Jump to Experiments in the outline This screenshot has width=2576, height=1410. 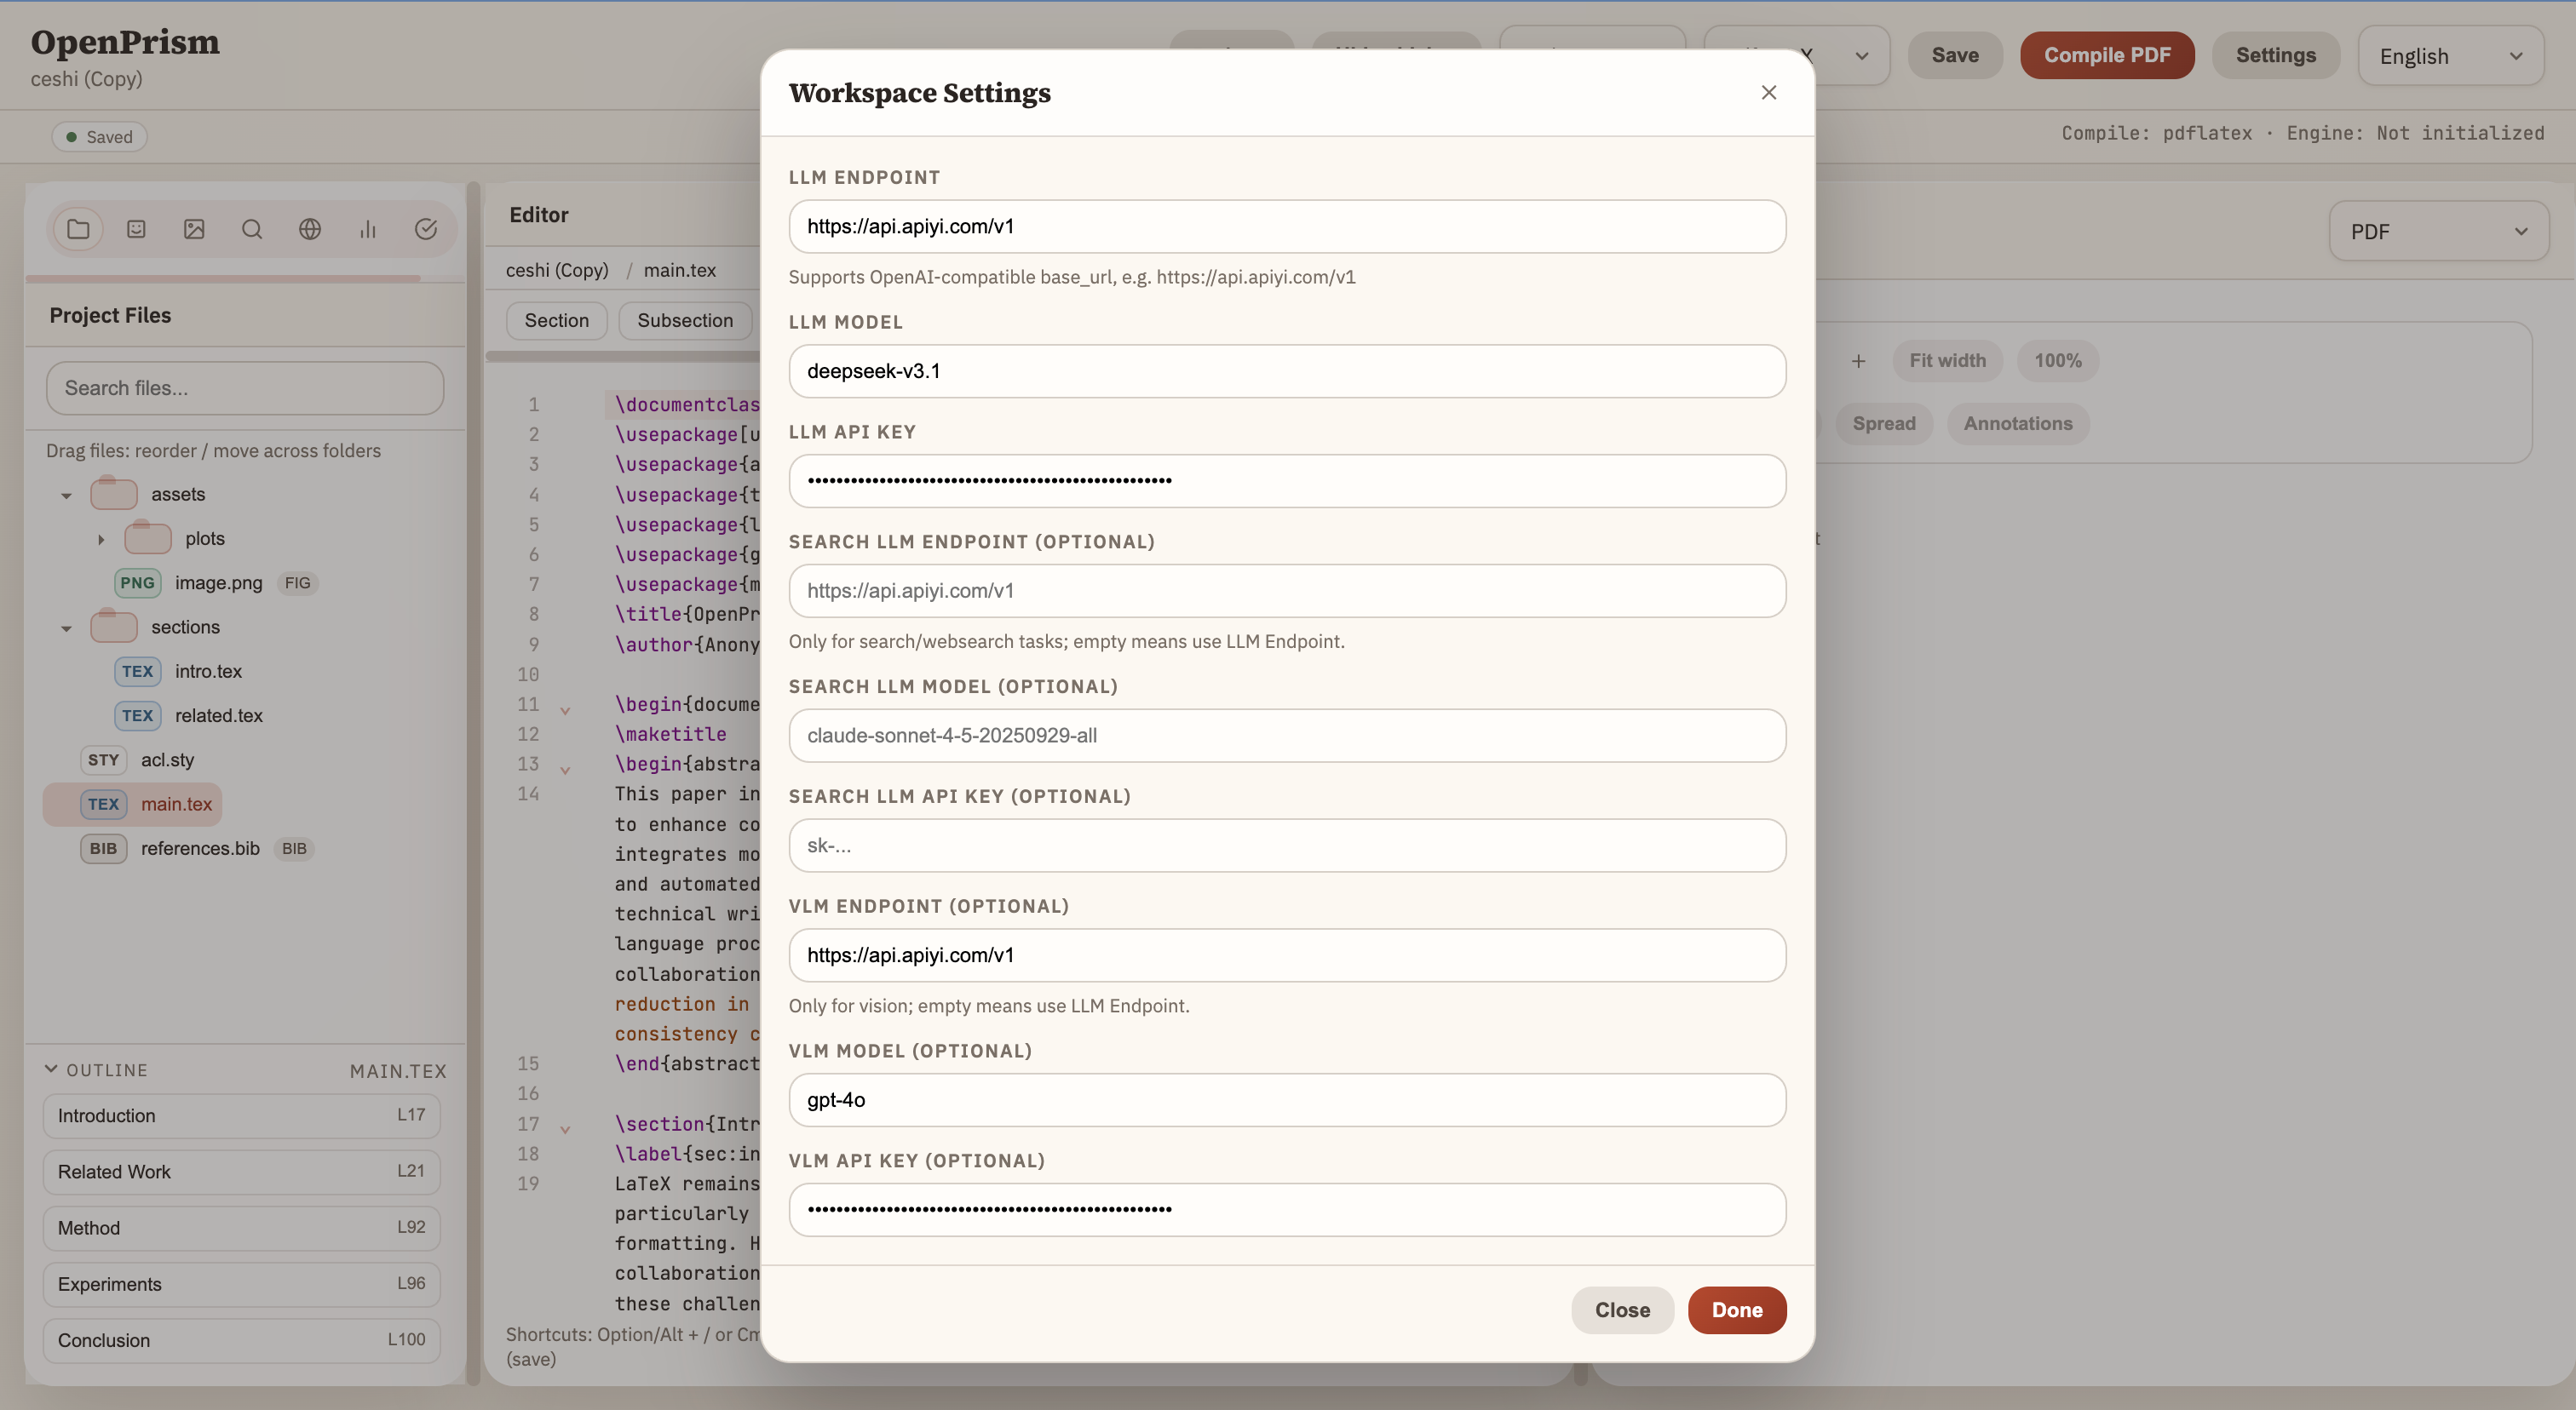pos(241,1284)
